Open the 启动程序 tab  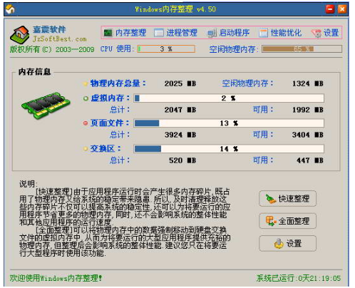[x=228, y=33]
